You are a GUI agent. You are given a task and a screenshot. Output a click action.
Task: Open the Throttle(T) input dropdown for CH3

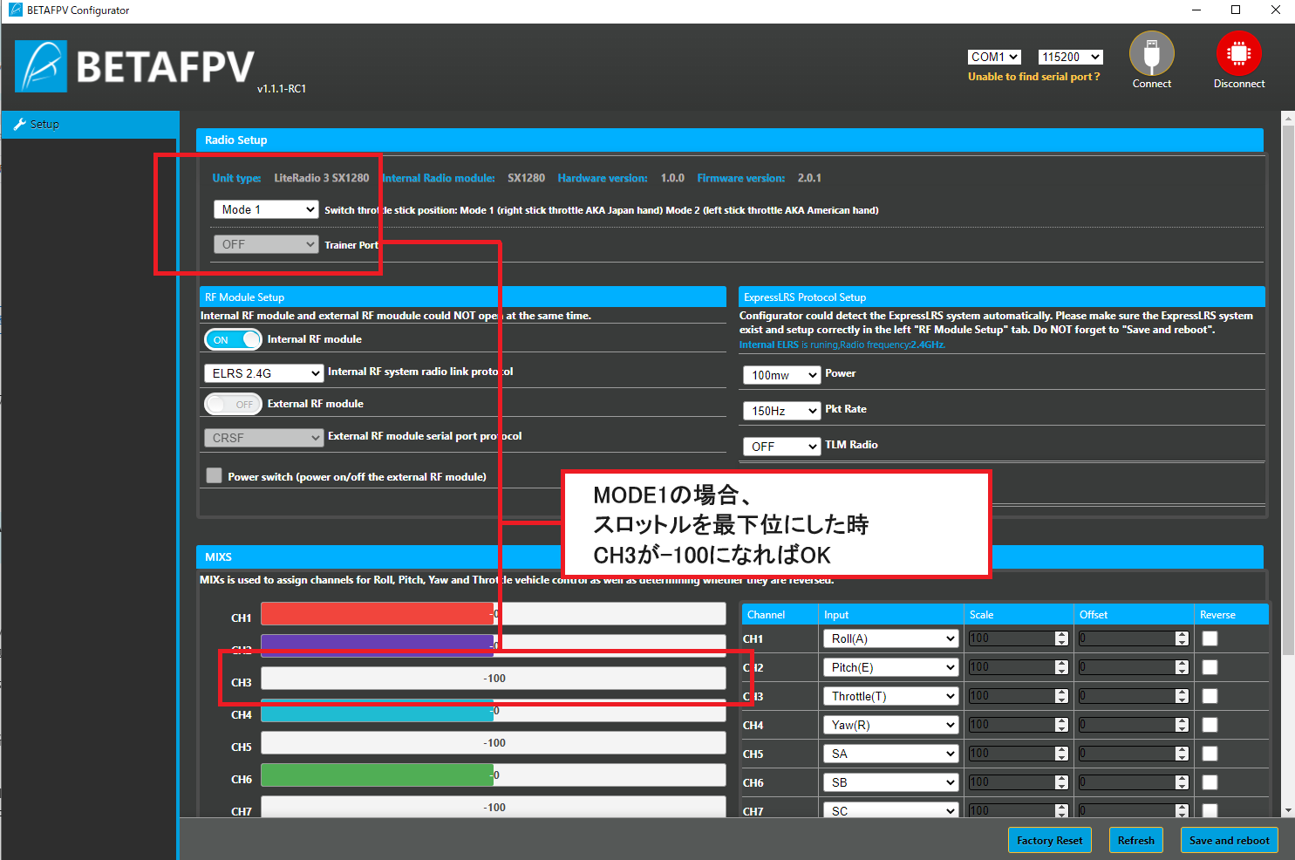click(x=891, y=696)
